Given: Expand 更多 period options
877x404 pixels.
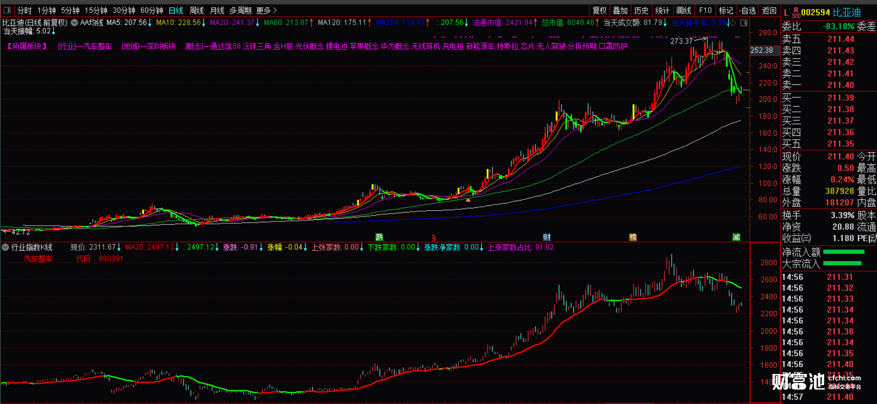Looking at the screenshot, I should pos(266,10).
